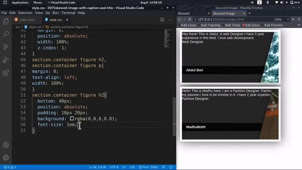Click the UTF-8 encoding indicator
302x170 pixels.
114,167
